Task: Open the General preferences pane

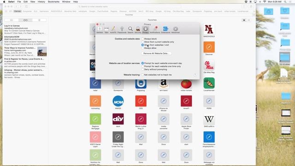Action: coord(100,30)
